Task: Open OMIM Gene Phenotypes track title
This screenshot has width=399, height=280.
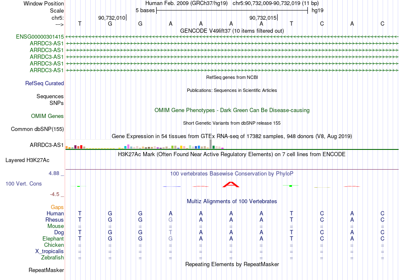Action: click(232, 110)
